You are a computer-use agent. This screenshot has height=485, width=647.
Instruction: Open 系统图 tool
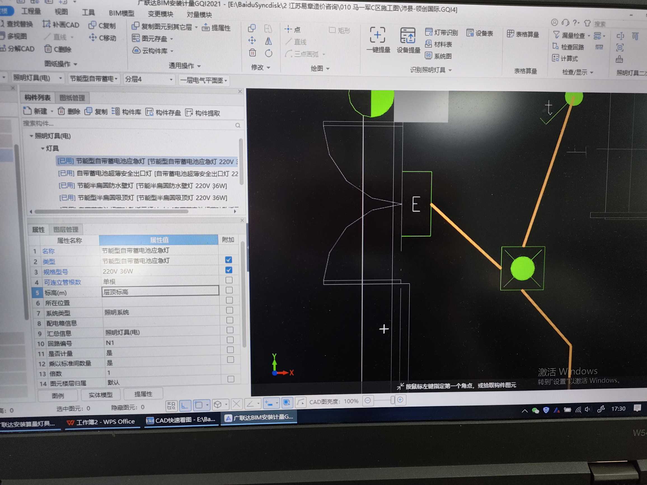coord(438,56)
